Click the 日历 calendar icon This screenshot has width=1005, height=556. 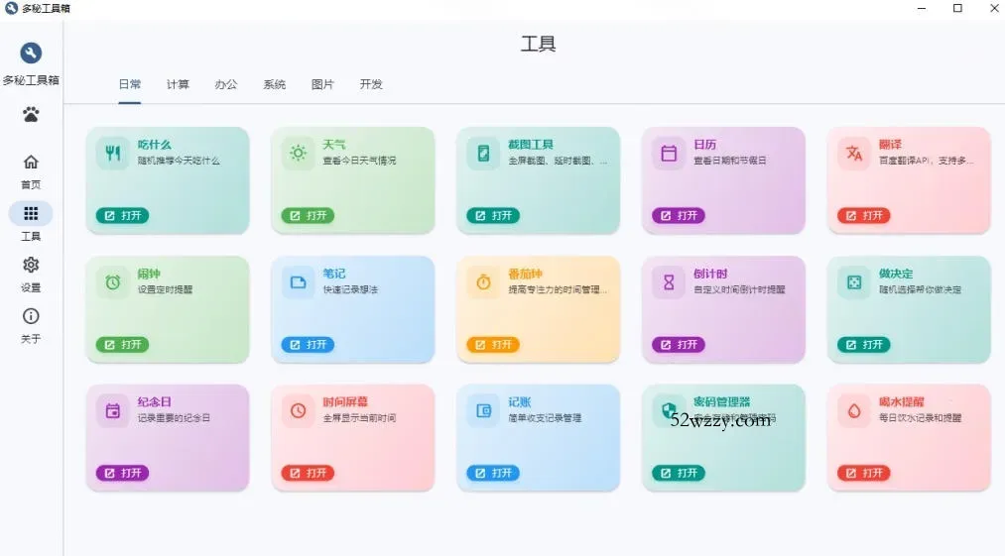[669, 153]
